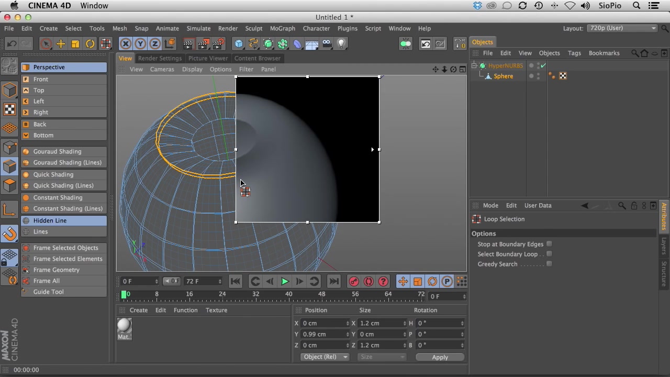Open the deformer objects icon
Viewport: 670px width, 377px height.
click(x=298, y=44)
